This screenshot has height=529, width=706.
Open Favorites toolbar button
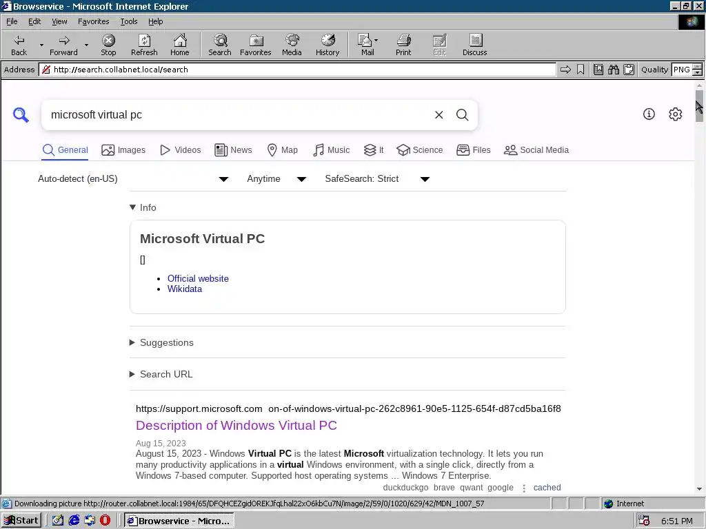tap(256, 45)
